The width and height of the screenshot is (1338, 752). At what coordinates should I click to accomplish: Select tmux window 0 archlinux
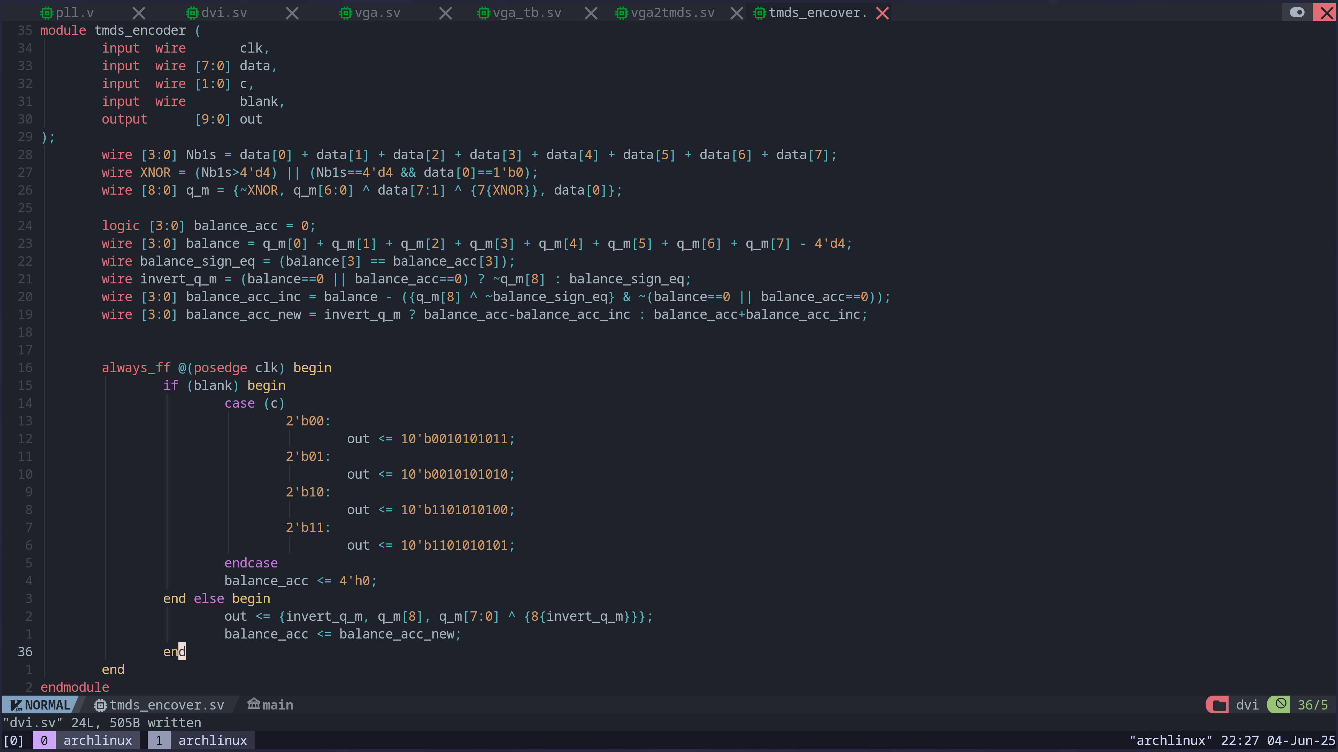click(x=86, y=741)
